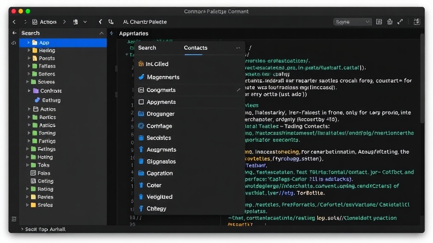Image resolution: width=433 pixels, height=243 pixels.
Task: Choose Droganger from the list
Action: point(189,114)
